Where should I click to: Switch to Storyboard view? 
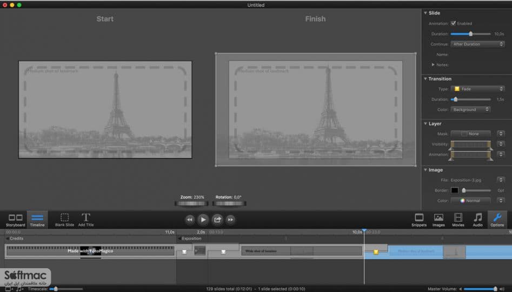click(x=15, y=220)
